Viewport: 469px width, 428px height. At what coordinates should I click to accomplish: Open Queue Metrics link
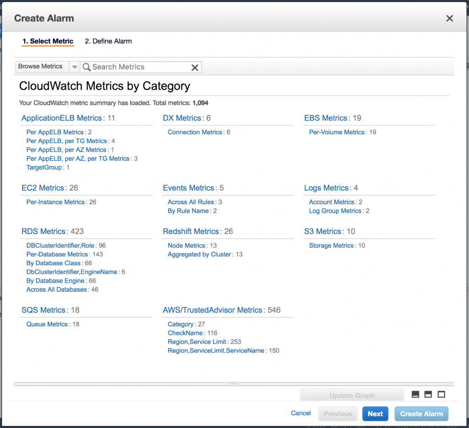click(x=47, y=324)
